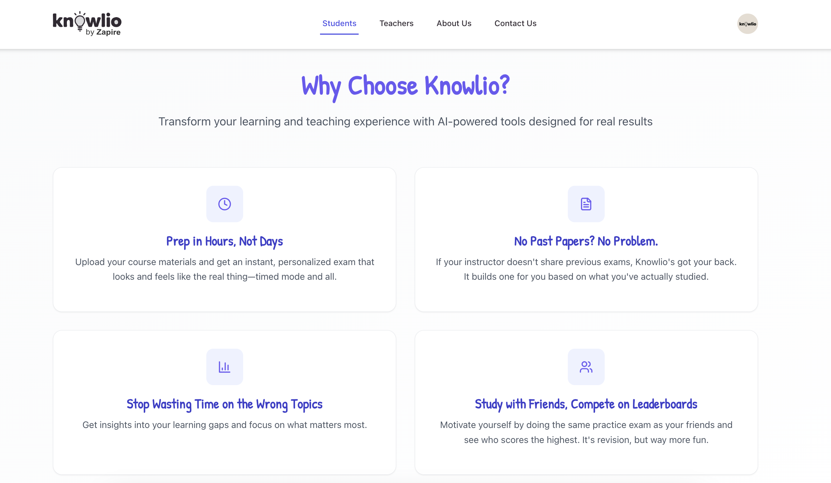Screen dimensions: 831x483
Task: Click the document icon above No Past Papers
Action: coord(586,204)
